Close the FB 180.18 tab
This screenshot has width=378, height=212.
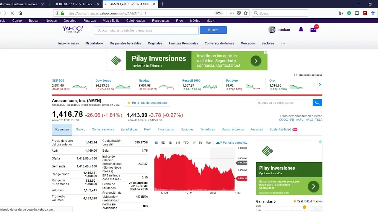pos(98,4)
